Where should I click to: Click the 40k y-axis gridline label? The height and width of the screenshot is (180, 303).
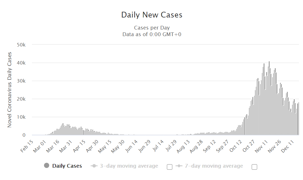coord(21,63)
